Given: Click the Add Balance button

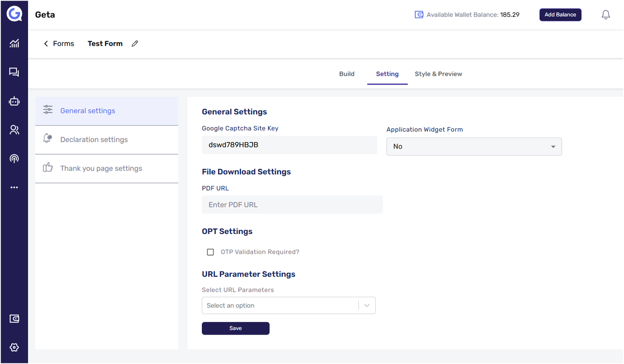Looking at the screenshot, I should point(560,15).
